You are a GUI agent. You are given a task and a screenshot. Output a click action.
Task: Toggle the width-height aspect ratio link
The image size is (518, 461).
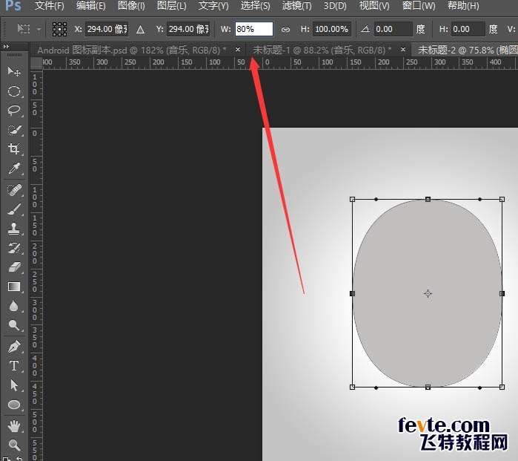pyautogui.click(x=285, y=30)
